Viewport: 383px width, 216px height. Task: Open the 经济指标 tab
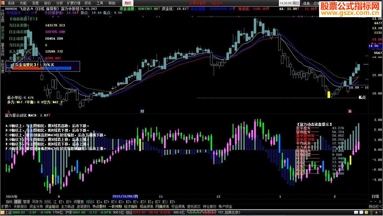(x=131, y=206)
